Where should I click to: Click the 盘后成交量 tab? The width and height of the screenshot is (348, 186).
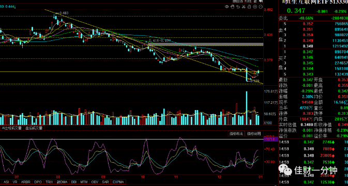point(34,128)
